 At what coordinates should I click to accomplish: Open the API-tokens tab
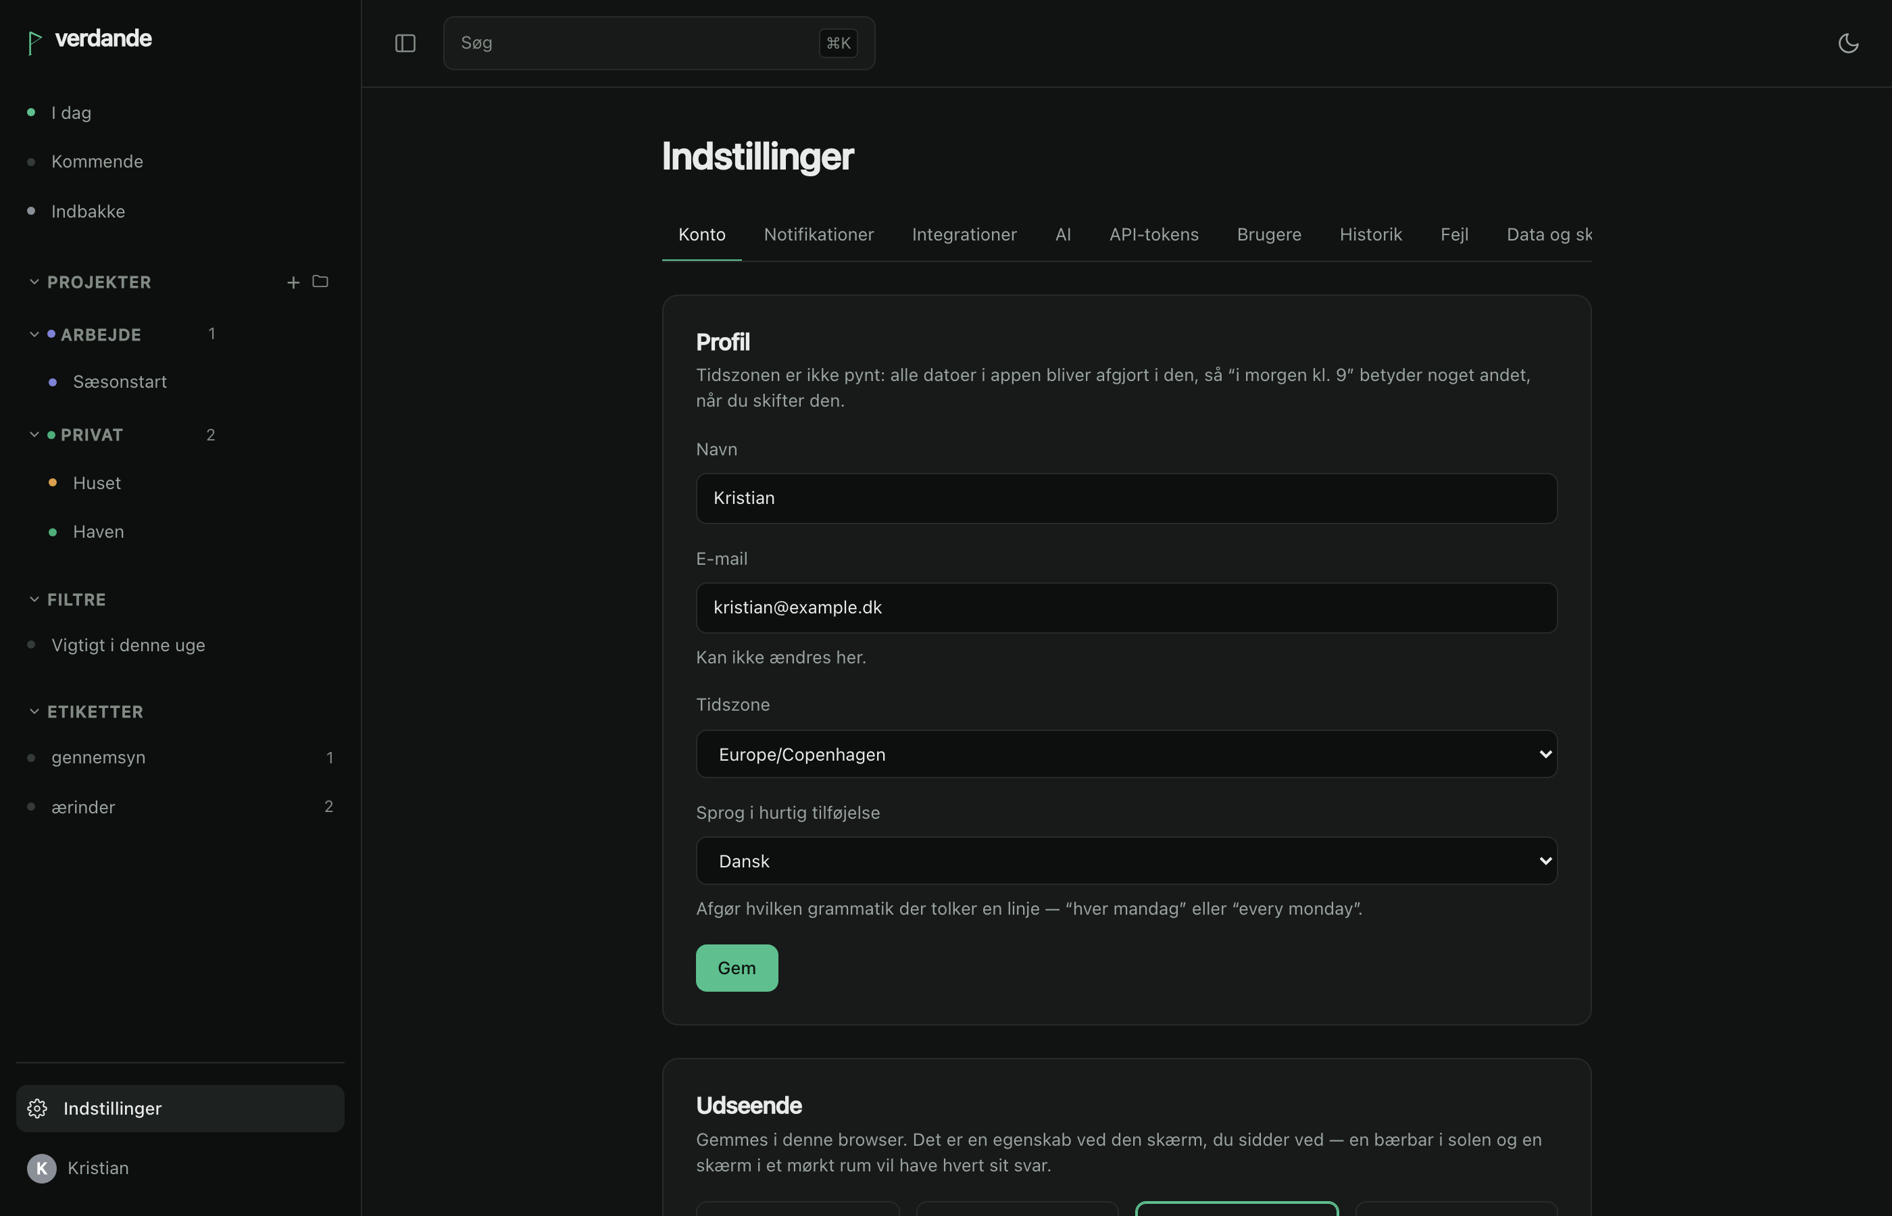[1153, 234]
